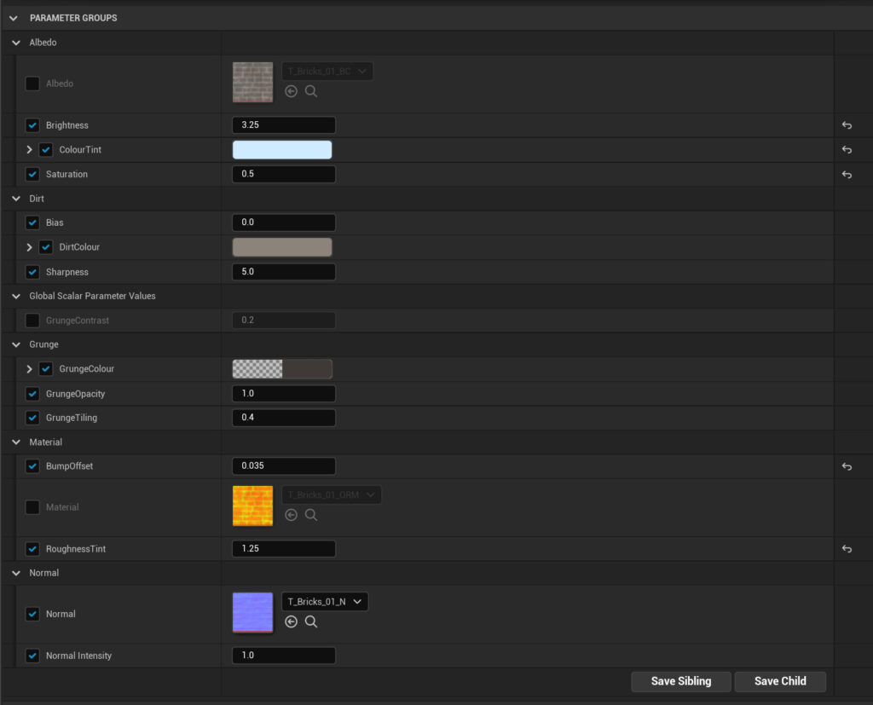
Task: Browse to Albedo texture with magnifier icon
Action: coord(312,90)
